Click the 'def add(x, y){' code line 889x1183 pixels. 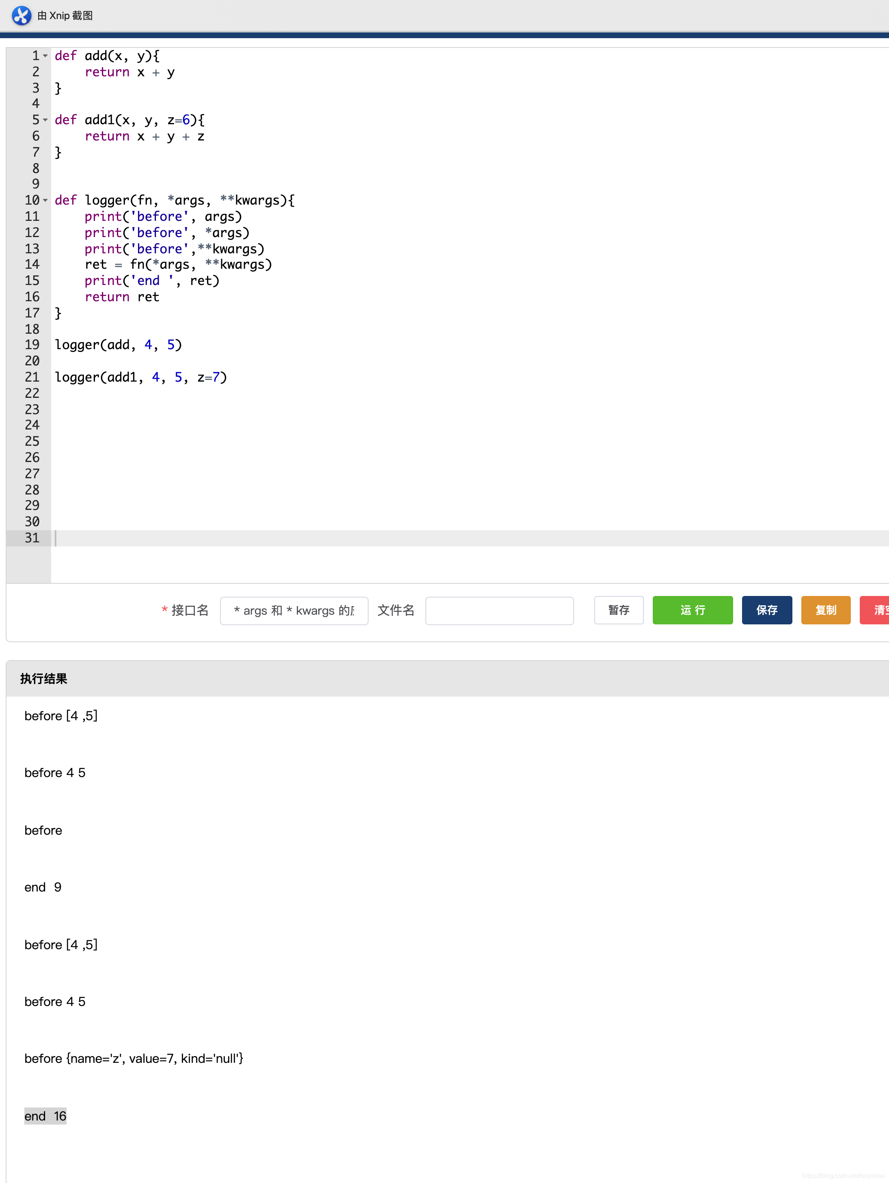click(107, 56)
